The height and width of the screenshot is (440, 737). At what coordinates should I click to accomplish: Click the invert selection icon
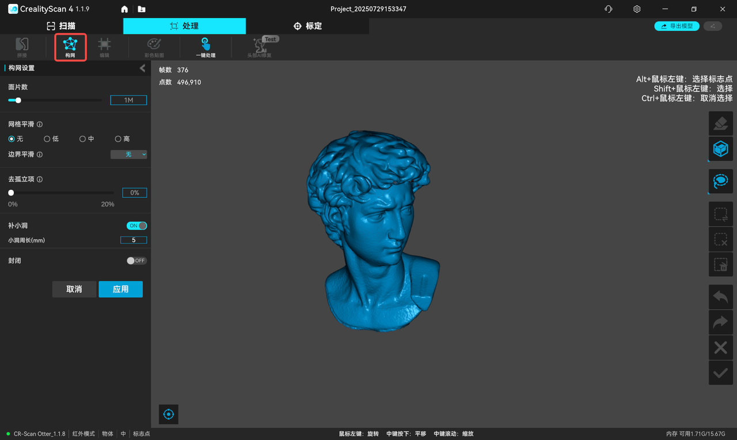coord(720,214)
